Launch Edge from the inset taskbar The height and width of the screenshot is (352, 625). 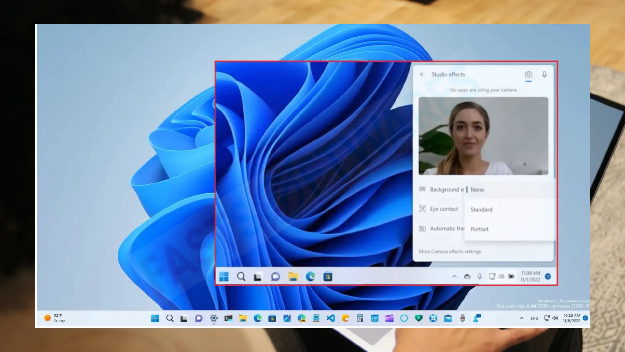tap(311, 277)
